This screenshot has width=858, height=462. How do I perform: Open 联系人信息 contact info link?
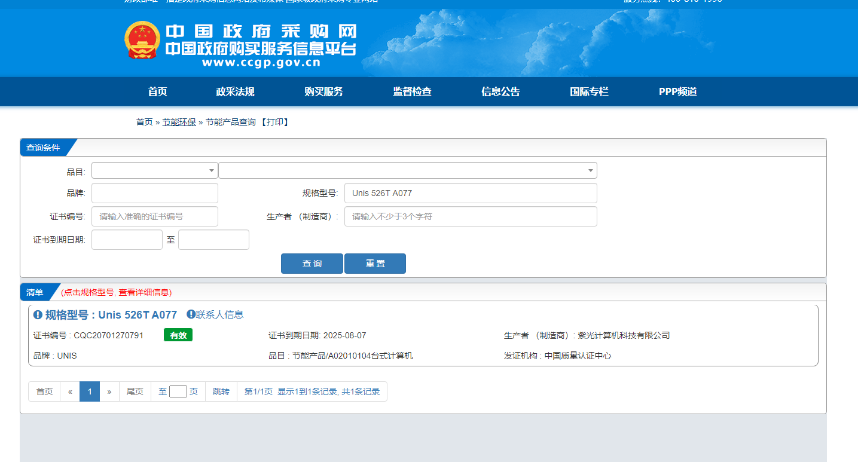coord(220,314)
